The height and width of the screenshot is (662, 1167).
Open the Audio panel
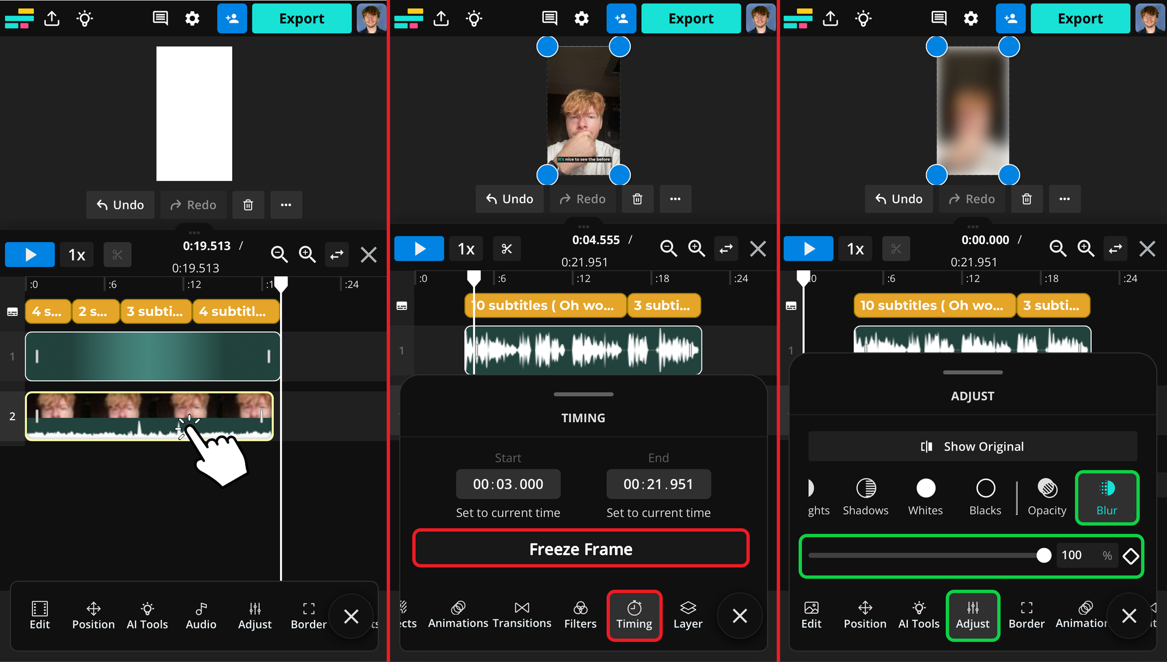coord(201,615)
